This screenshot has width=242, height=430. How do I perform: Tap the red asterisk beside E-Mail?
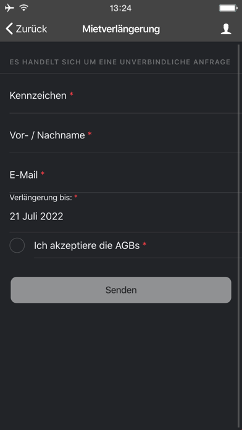[x=43, y=174]
